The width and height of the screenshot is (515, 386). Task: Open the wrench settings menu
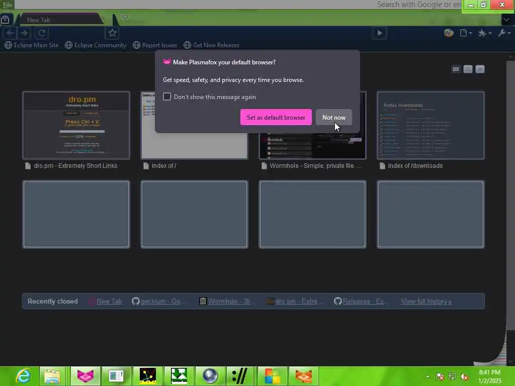[504, 33]
